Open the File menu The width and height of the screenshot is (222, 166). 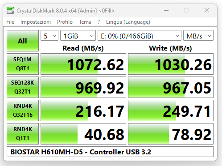pyautogui.click(x=10, y=22)
